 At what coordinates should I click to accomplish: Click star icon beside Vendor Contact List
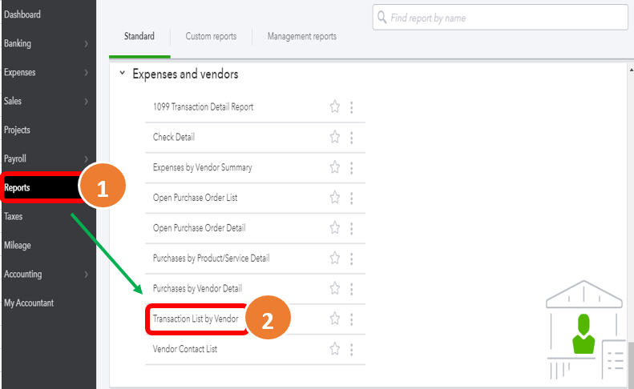pyautogui.click(x=335, y=349)
